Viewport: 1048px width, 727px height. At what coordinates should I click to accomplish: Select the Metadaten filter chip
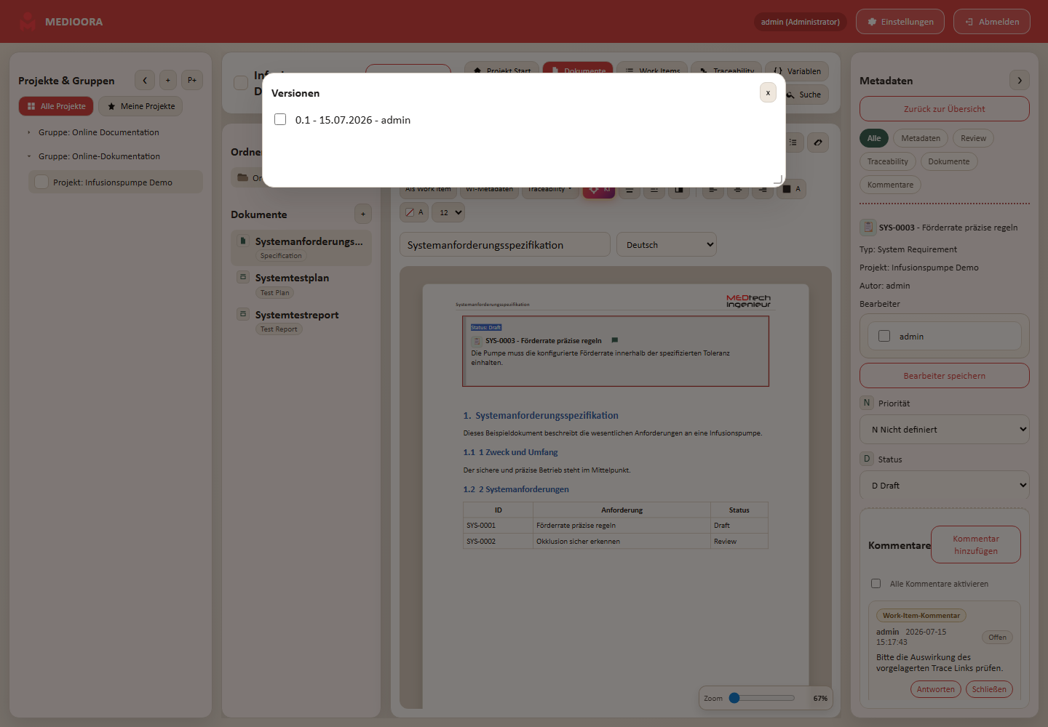tap(921, 138)
